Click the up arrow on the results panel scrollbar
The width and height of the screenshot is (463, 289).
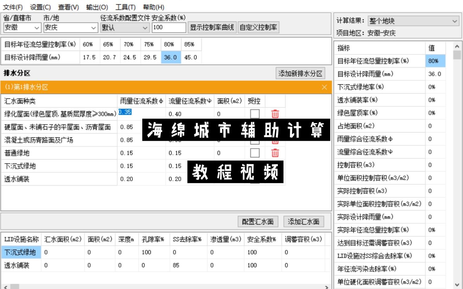[457, 46]
